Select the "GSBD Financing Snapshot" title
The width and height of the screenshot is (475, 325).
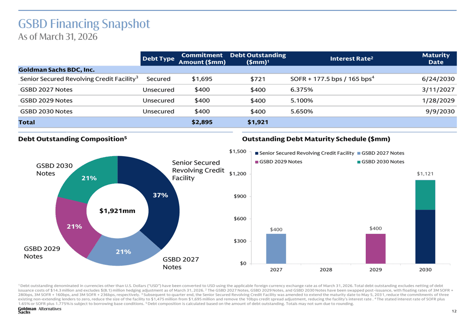pyautogui.click(x=84, y=24)
